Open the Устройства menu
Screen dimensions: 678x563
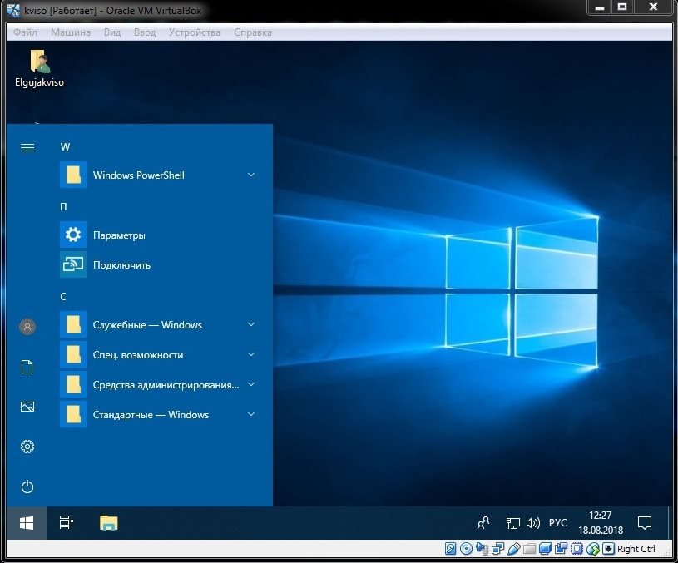(194, 32)
